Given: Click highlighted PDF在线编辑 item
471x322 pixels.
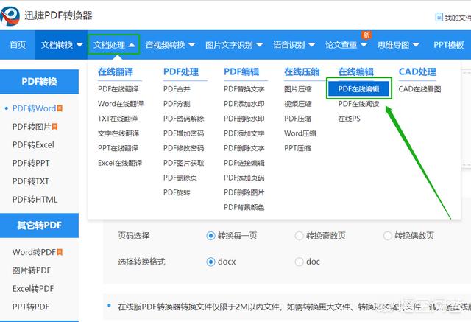Looking at the screenshot, I should tap(358, 88).
